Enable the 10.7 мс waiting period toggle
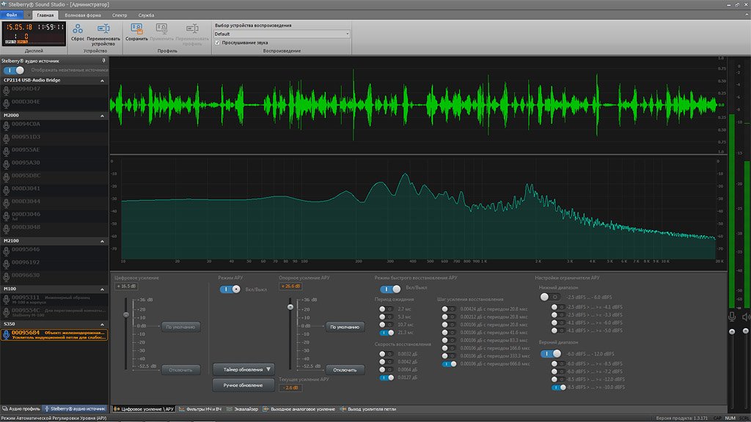This screenshot has width=751, height=422. coord(386,323)
